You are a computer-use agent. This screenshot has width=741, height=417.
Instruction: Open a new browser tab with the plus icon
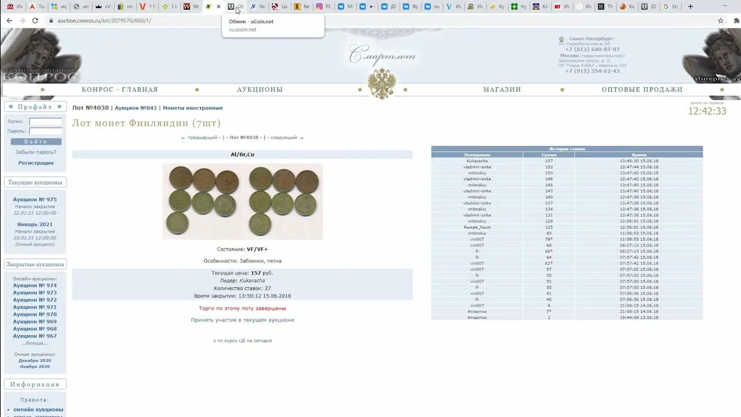(x=690, y=6)
